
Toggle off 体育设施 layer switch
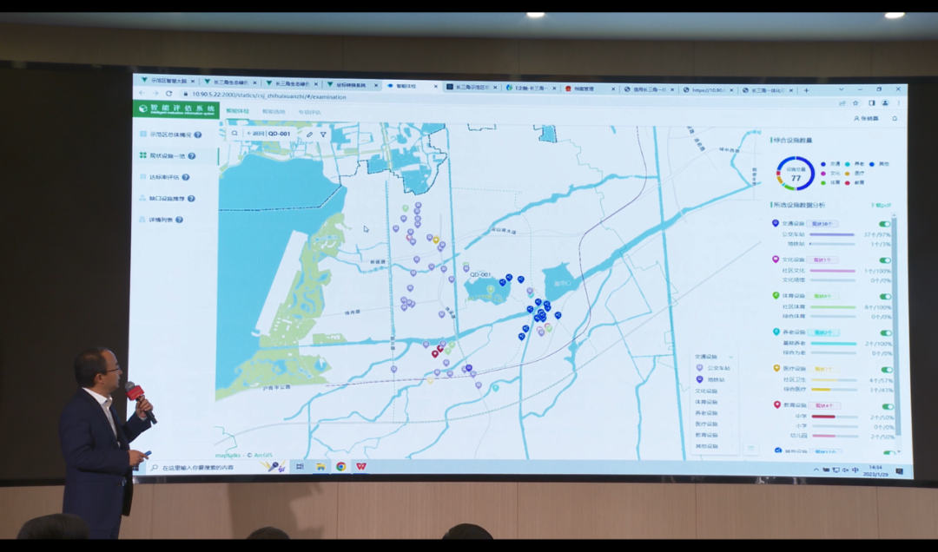[x=885, y=297]
